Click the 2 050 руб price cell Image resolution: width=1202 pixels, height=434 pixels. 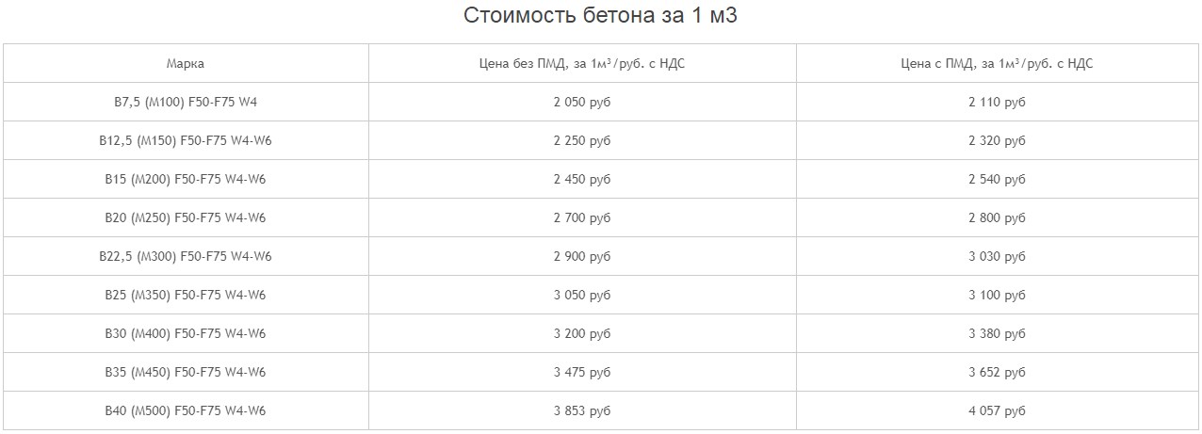pyautogui.click(x=582, y=102)
